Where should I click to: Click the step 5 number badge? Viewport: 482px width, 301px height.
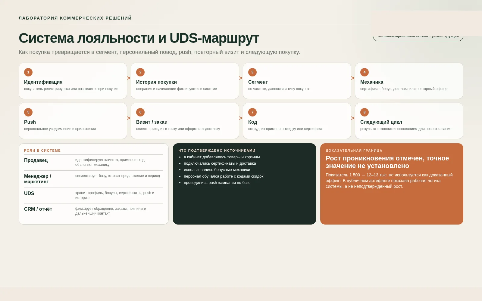(x=28, y=112)
